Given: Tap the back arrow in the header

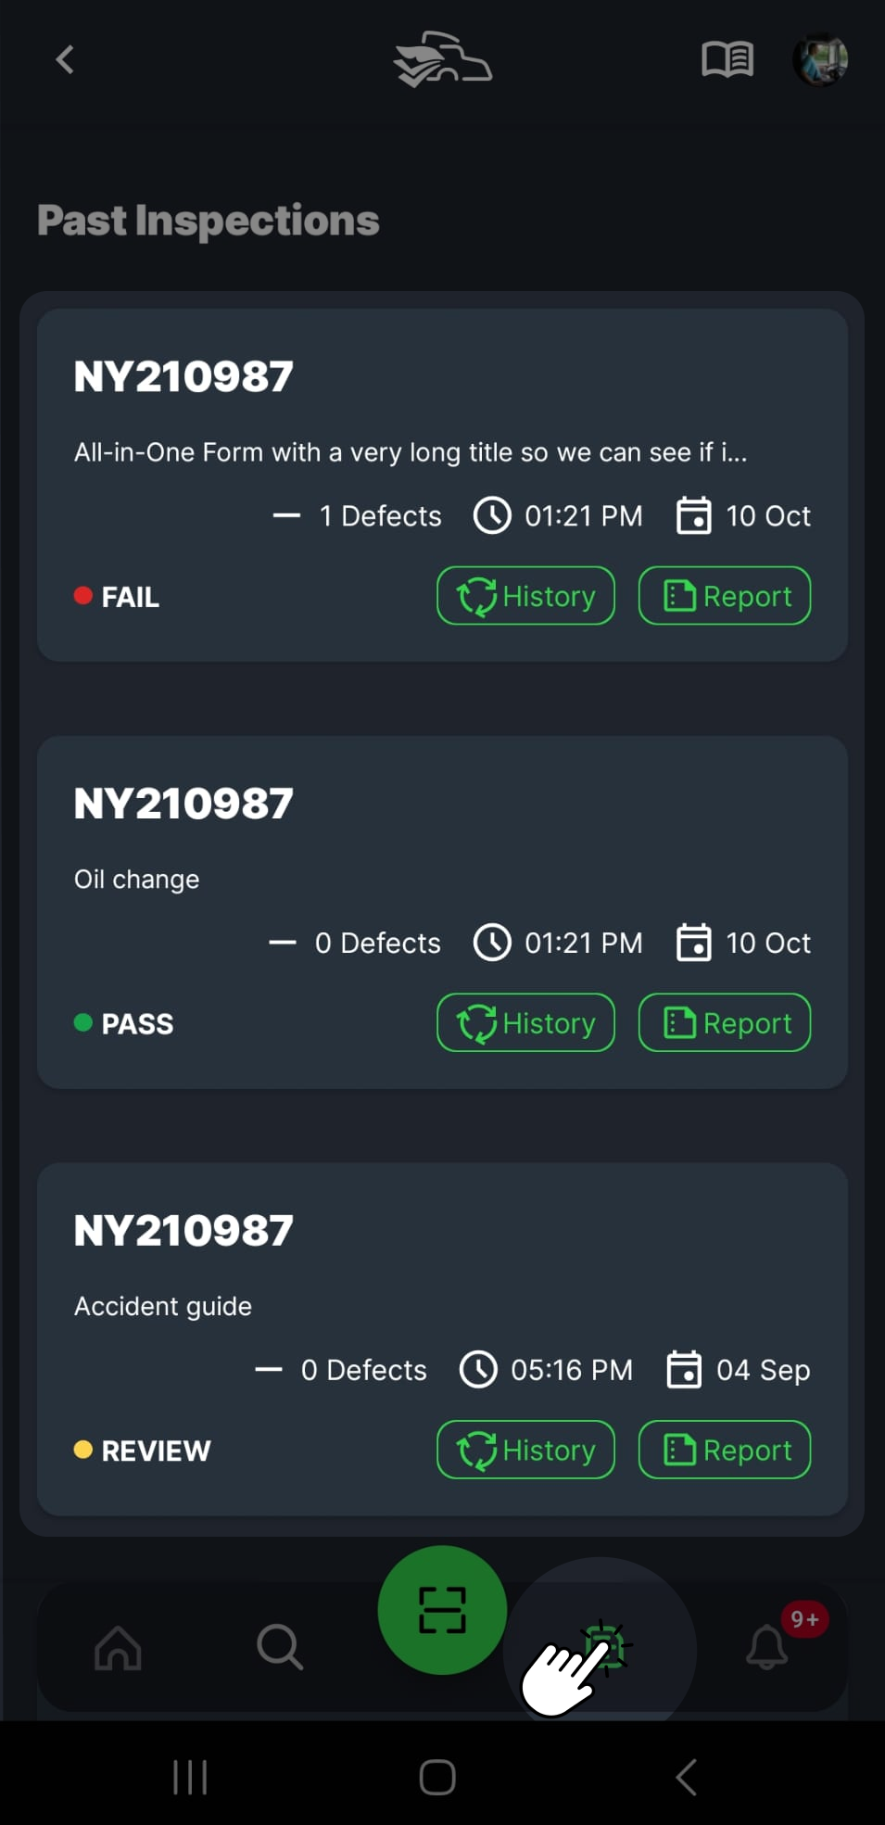Looking at the screenshot, I should pos(65,60).
